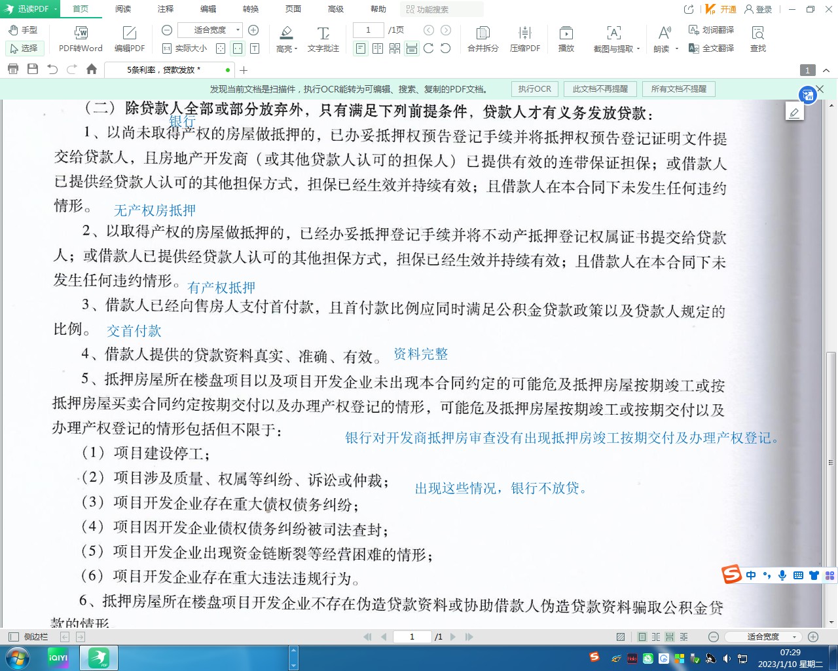Click the print icon in quick toolbar

click(x=13, y=69)
